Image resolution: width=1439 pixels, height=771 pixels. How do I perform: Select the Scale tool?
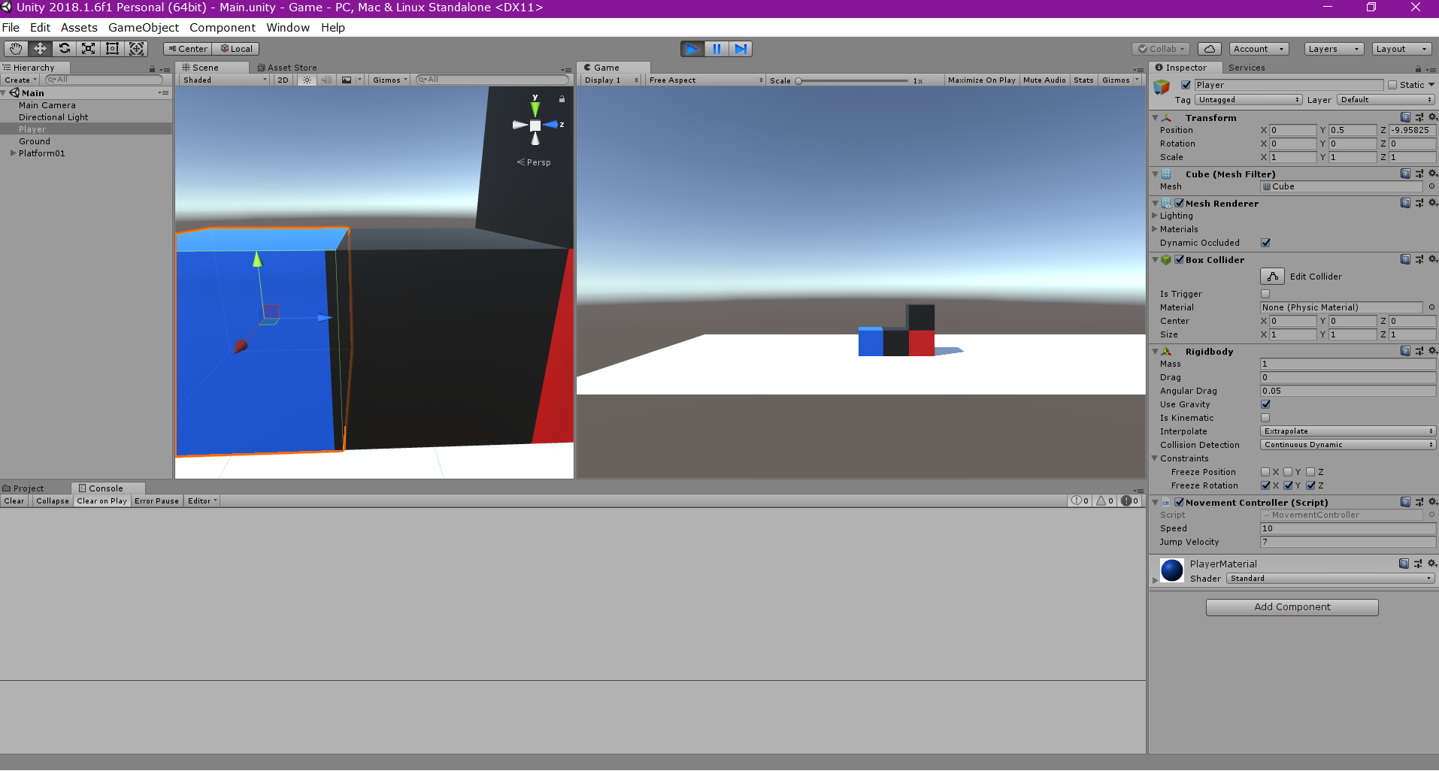coord(88,49)
